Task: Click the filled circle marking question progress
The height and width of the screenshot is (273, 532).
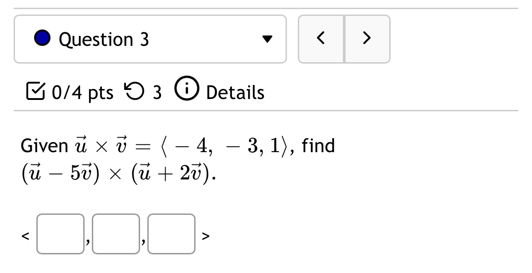Action: pyautogui.click(x=42, y=39)
